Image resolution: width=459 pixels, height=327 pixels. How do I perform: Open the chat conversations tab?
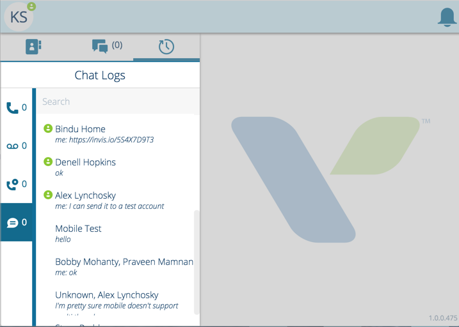pyautogui.click(x=107, y=46)
